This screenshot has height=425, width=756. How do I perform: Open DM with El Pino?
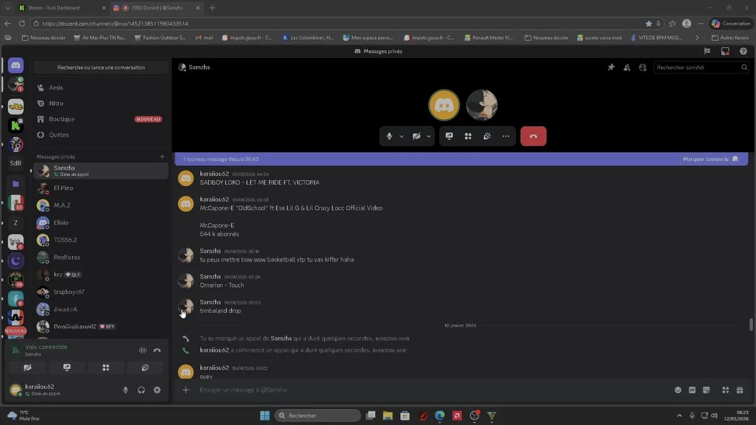100,188
